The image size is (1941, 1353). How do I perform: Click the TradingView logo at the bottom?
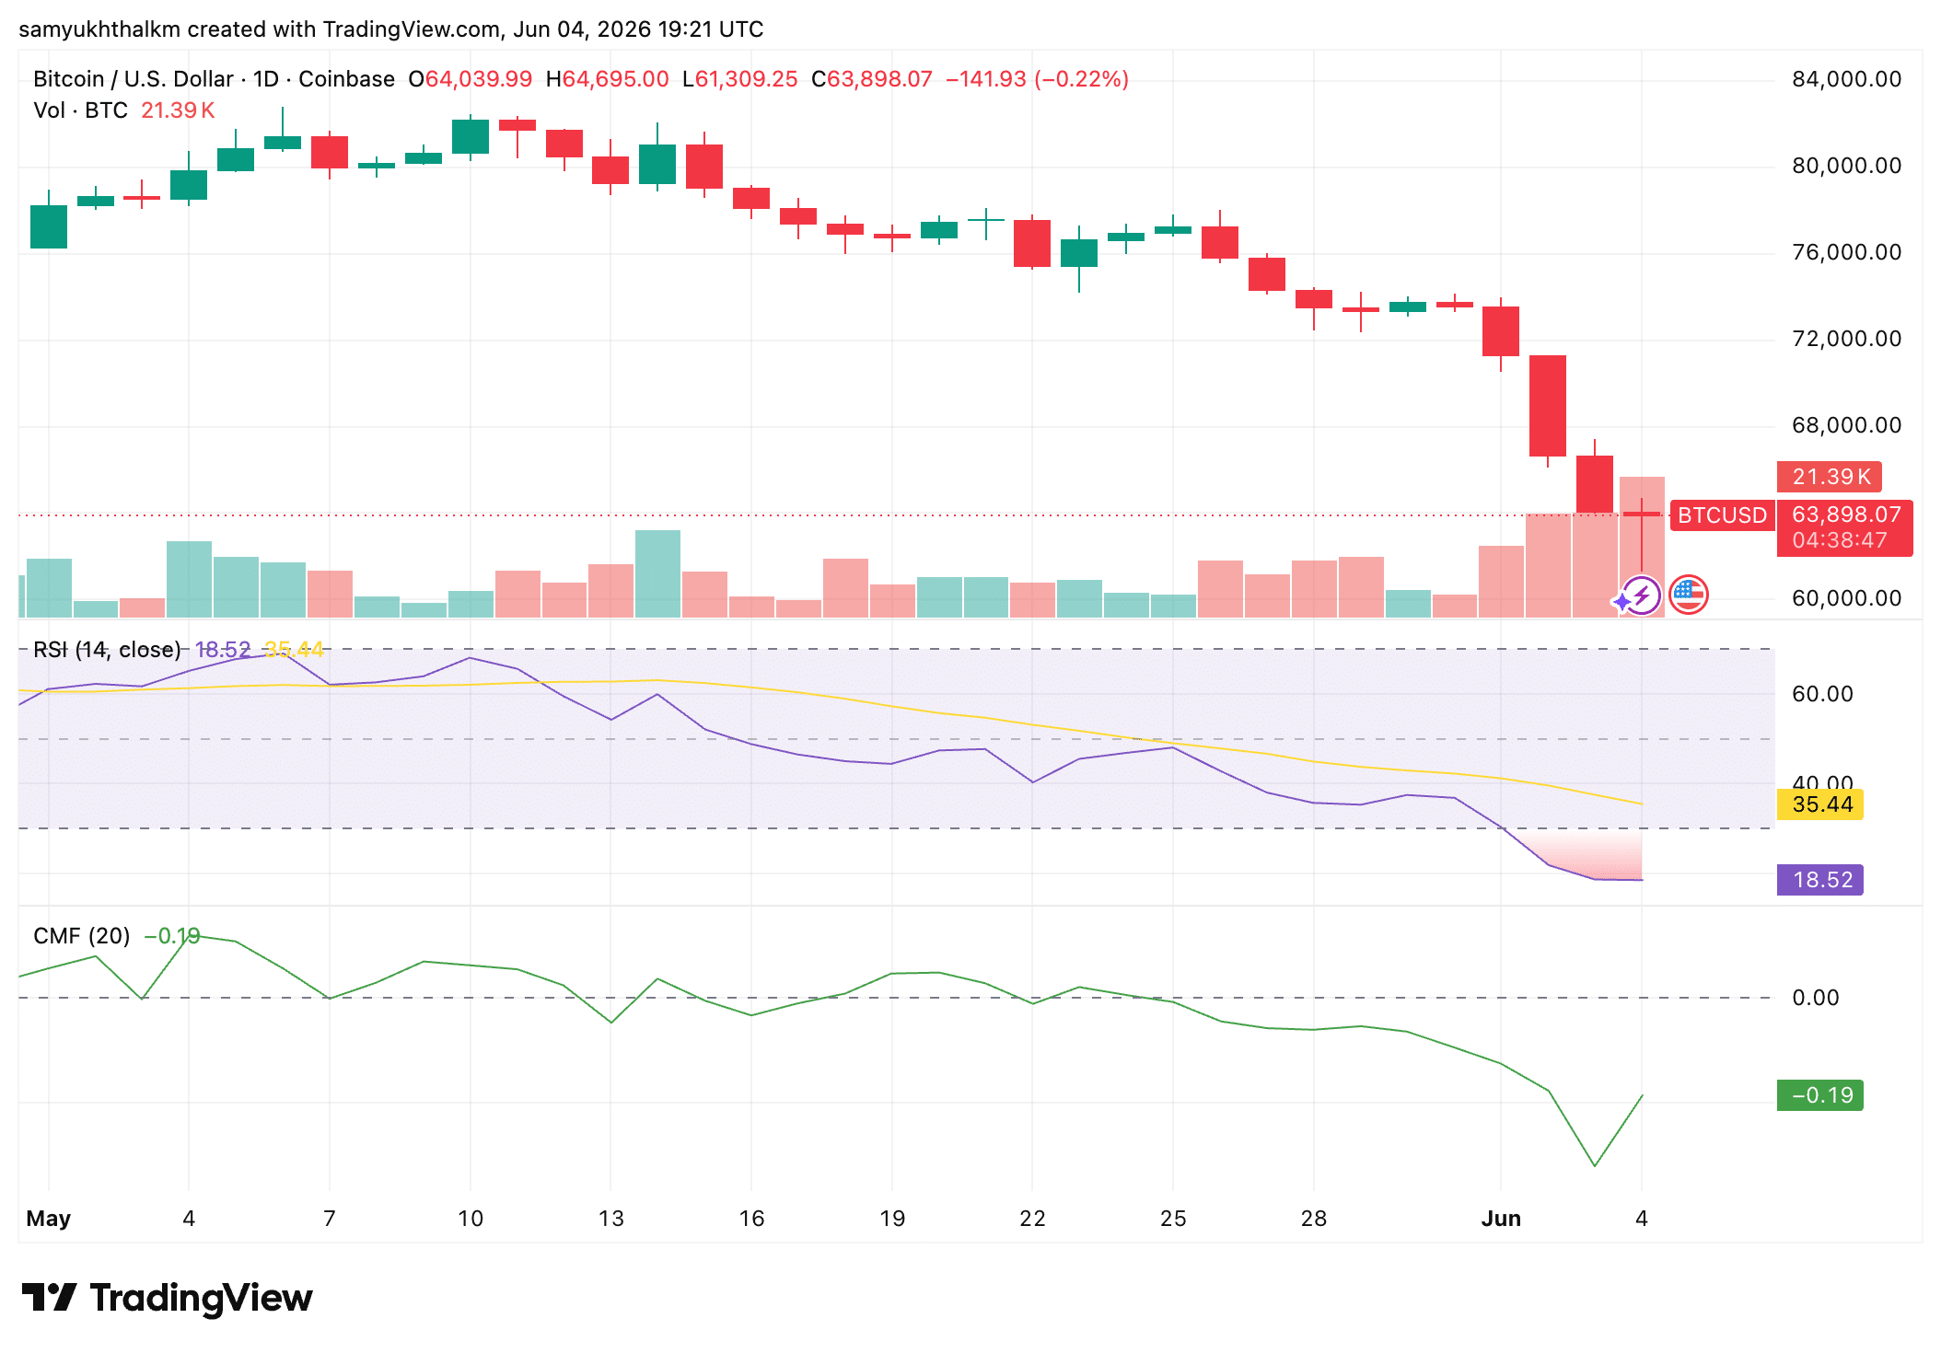pyautogui.click(x=167, y=1298)
